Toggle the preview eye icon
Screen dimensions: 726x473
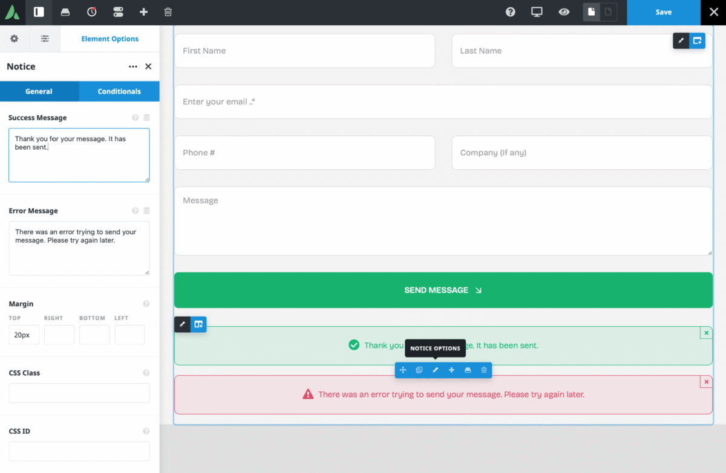[564, 12]
